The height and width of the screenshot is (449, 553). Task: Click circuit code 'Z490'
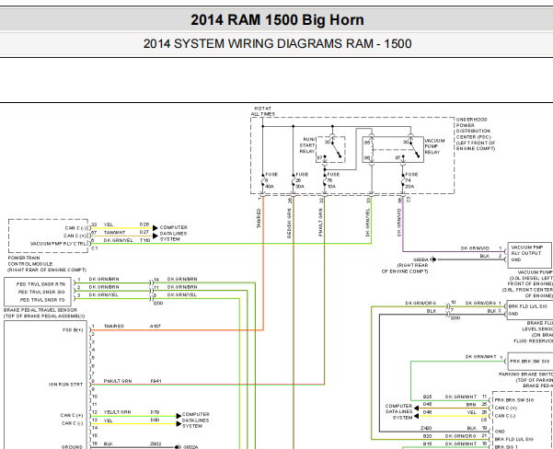pyautogui.click(x=426, y=428)
